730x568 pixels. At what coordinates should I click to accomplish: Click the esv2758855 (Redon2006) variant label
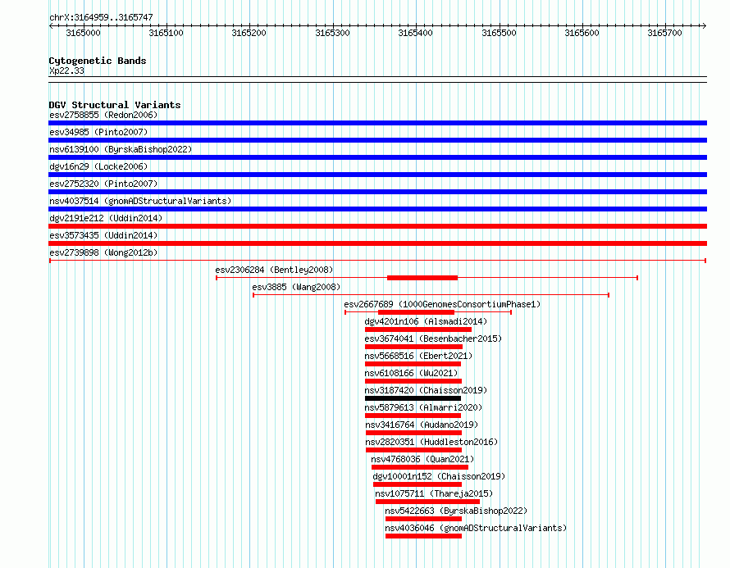click(x=103, y=115)
